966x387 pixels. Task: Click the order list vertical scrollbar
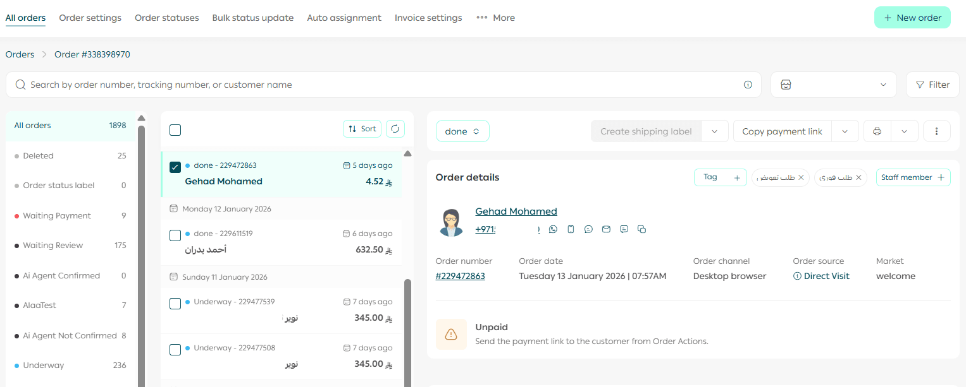407,328
